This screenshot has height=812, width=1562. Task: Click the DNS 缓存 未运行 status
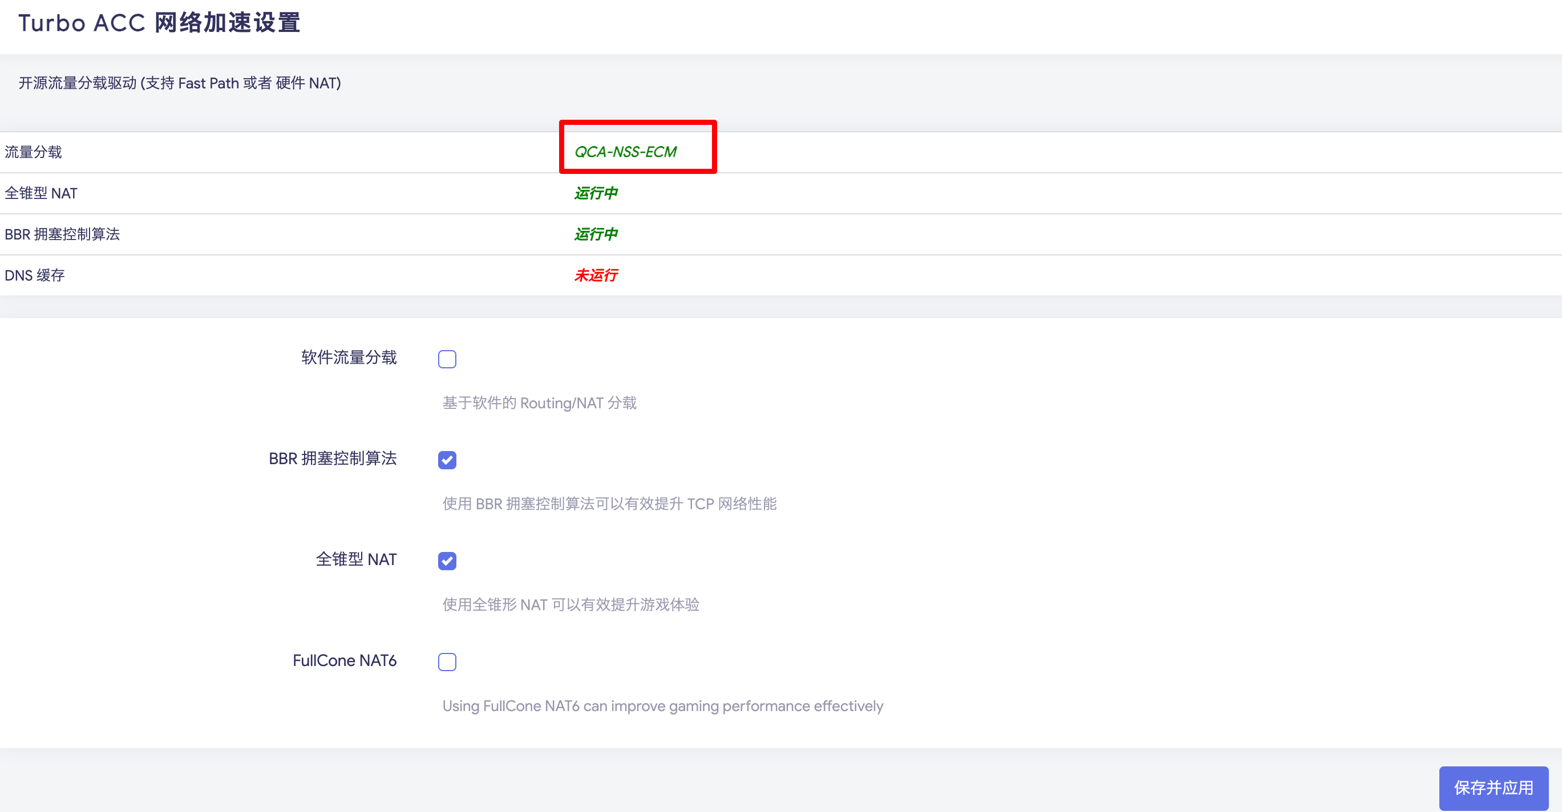click(596, 275)
